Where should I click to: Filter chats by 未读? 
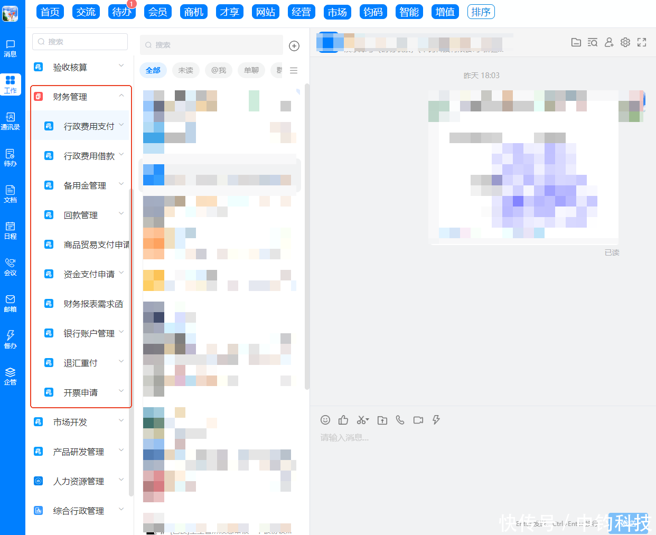click(x=186, y=70)
